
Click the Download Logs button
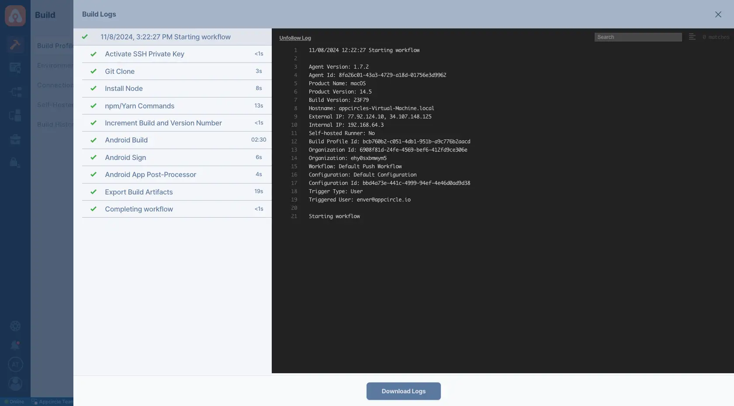[x=404, y=391]
